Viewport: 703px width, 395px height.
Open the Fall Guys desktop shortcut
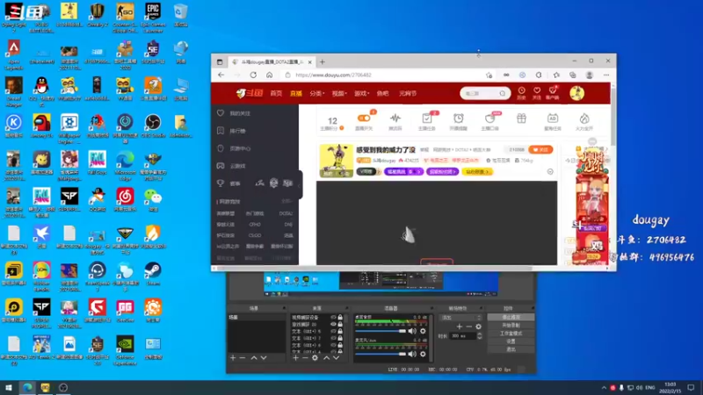(97, 162)
